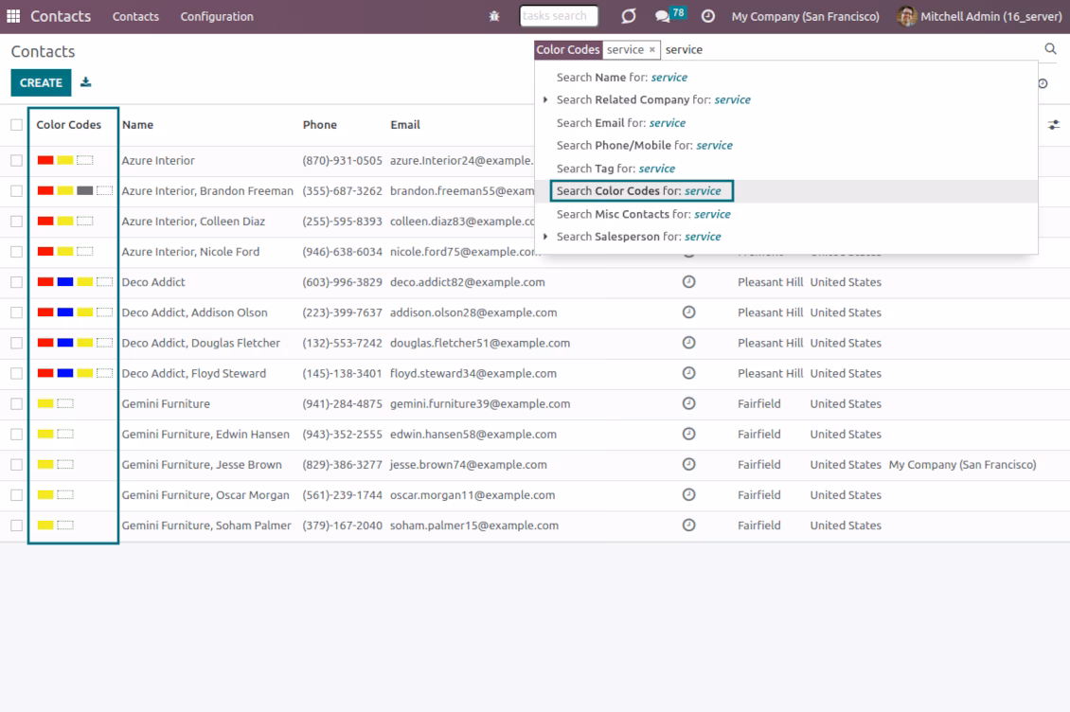
Task: Sort by Email column header
Action: click(404, 125)
